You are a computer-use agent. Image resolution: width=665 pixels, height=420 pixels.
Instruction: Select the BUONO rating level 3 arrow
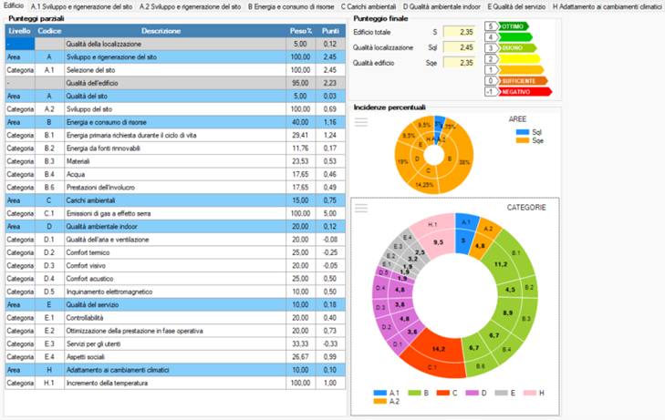tap(516, 48)
